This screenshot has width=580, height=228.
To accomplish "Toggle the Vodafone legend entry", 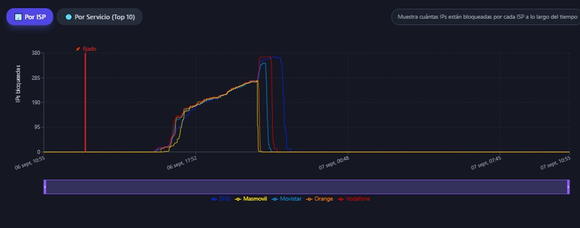I will 353,199.
